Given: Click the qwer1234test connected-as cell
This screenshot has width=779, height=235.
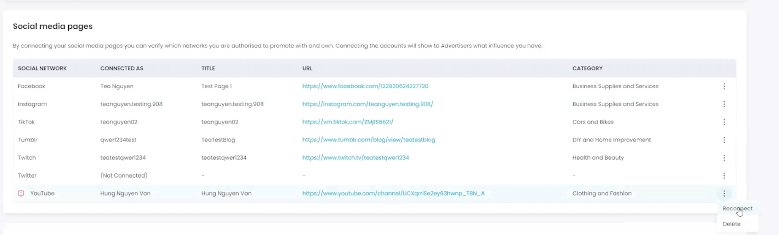Looking at the screenshot, I should (118, 140).
